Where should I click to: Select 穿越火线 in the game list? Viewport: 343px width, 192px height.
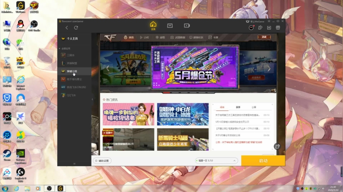coord(74,71)
